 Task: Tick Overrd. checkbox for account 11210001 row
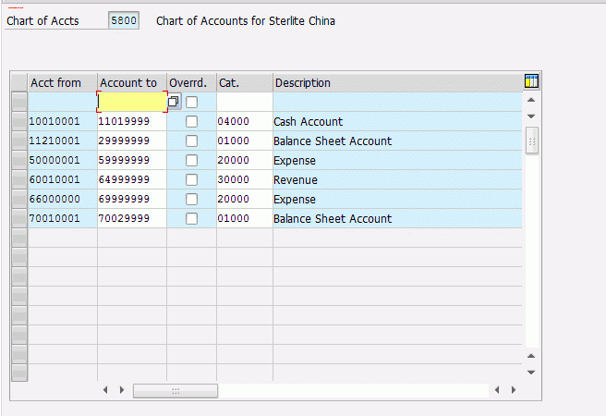point(192,141)
